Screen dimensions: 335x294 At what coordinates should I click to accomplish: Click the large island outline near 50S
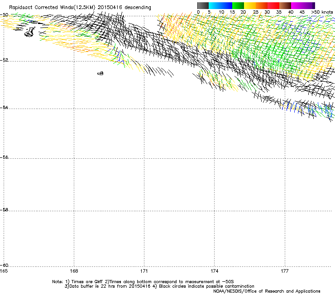30,32
